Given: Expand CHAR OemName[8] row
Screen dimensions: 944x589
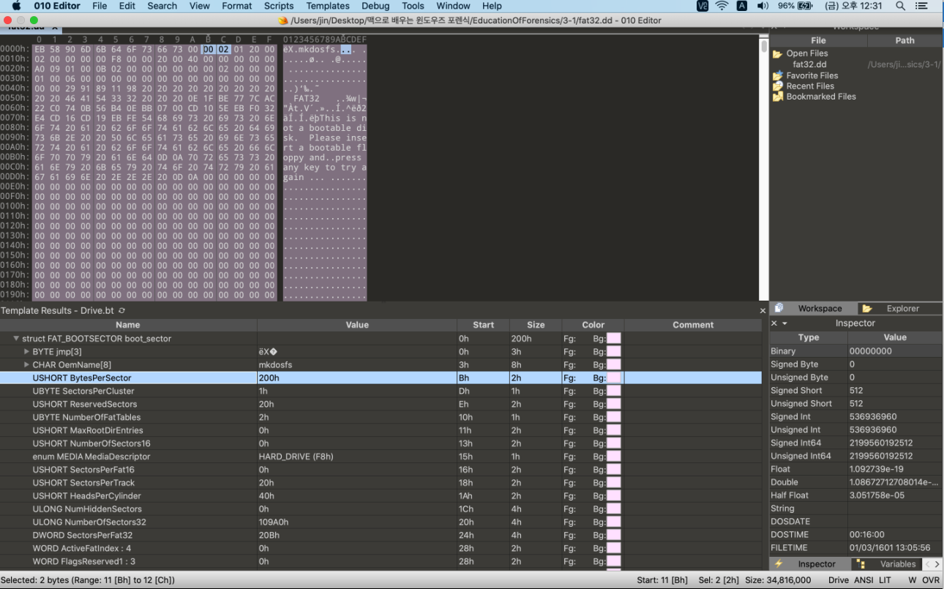Looking at the screenshot, I should (27, 365).
